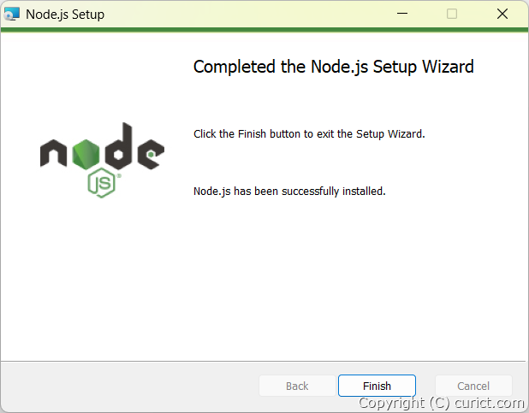Click the green hexagon in the Node logo
The height and width of the screenshot is (413, 529).
(86, 154)
